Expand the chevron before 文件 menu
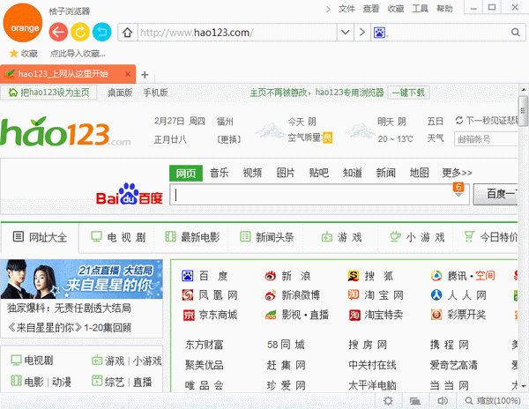This screenshot has width=529, height=409. [328, 9]
